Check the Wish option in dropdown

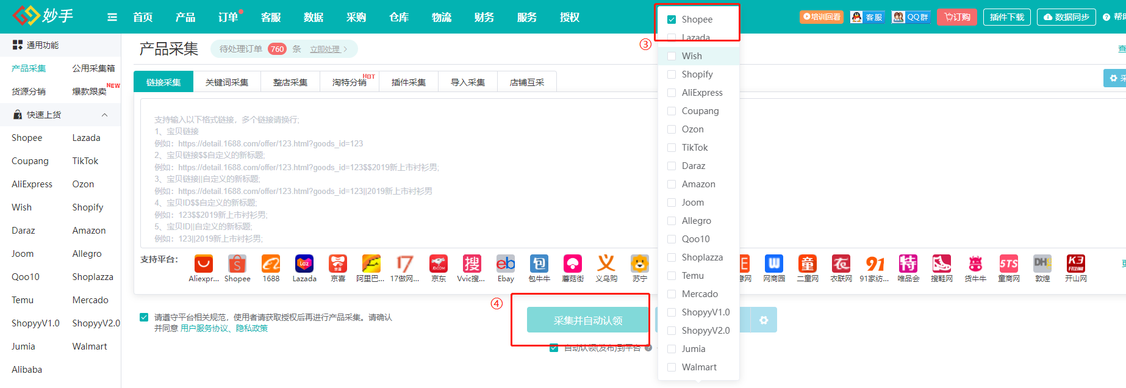672,56
